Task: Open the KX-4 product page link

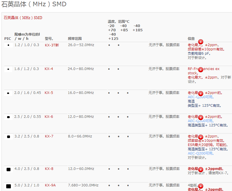Action: point(48,69)
